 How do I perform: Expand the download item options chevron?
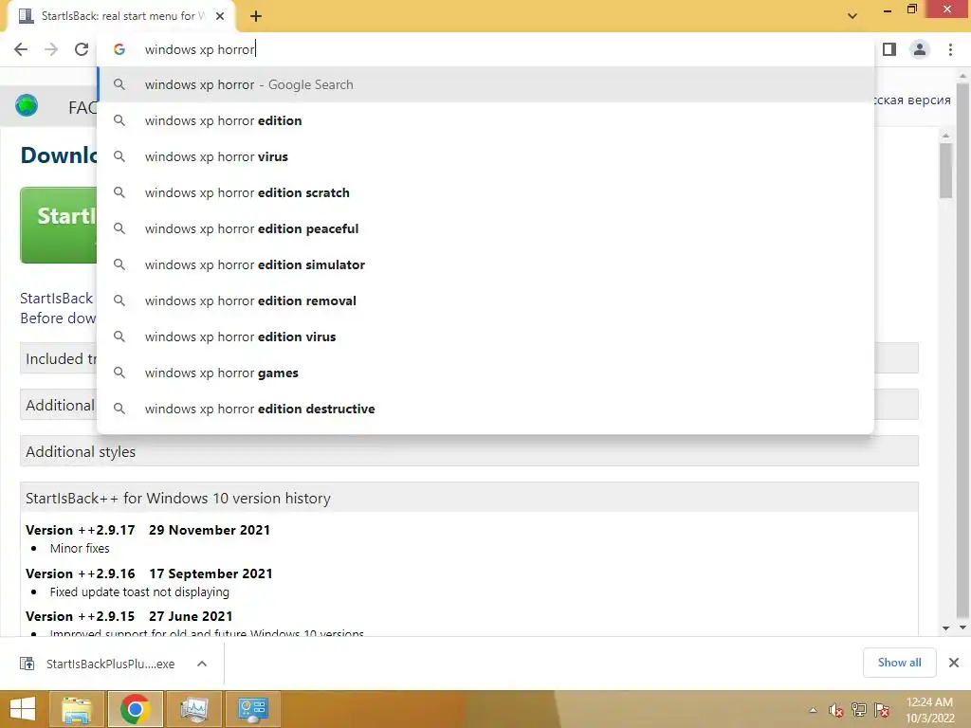202,664
